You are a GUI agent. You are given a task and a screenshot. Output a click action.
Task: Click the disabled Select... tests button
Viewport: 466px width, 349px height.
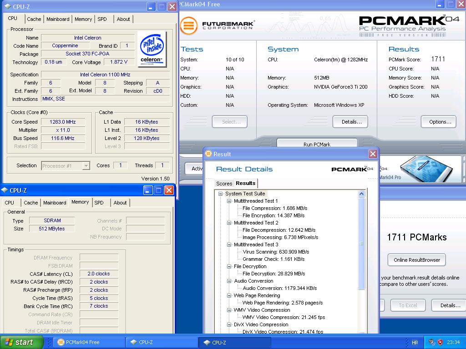tap(230, 122)
